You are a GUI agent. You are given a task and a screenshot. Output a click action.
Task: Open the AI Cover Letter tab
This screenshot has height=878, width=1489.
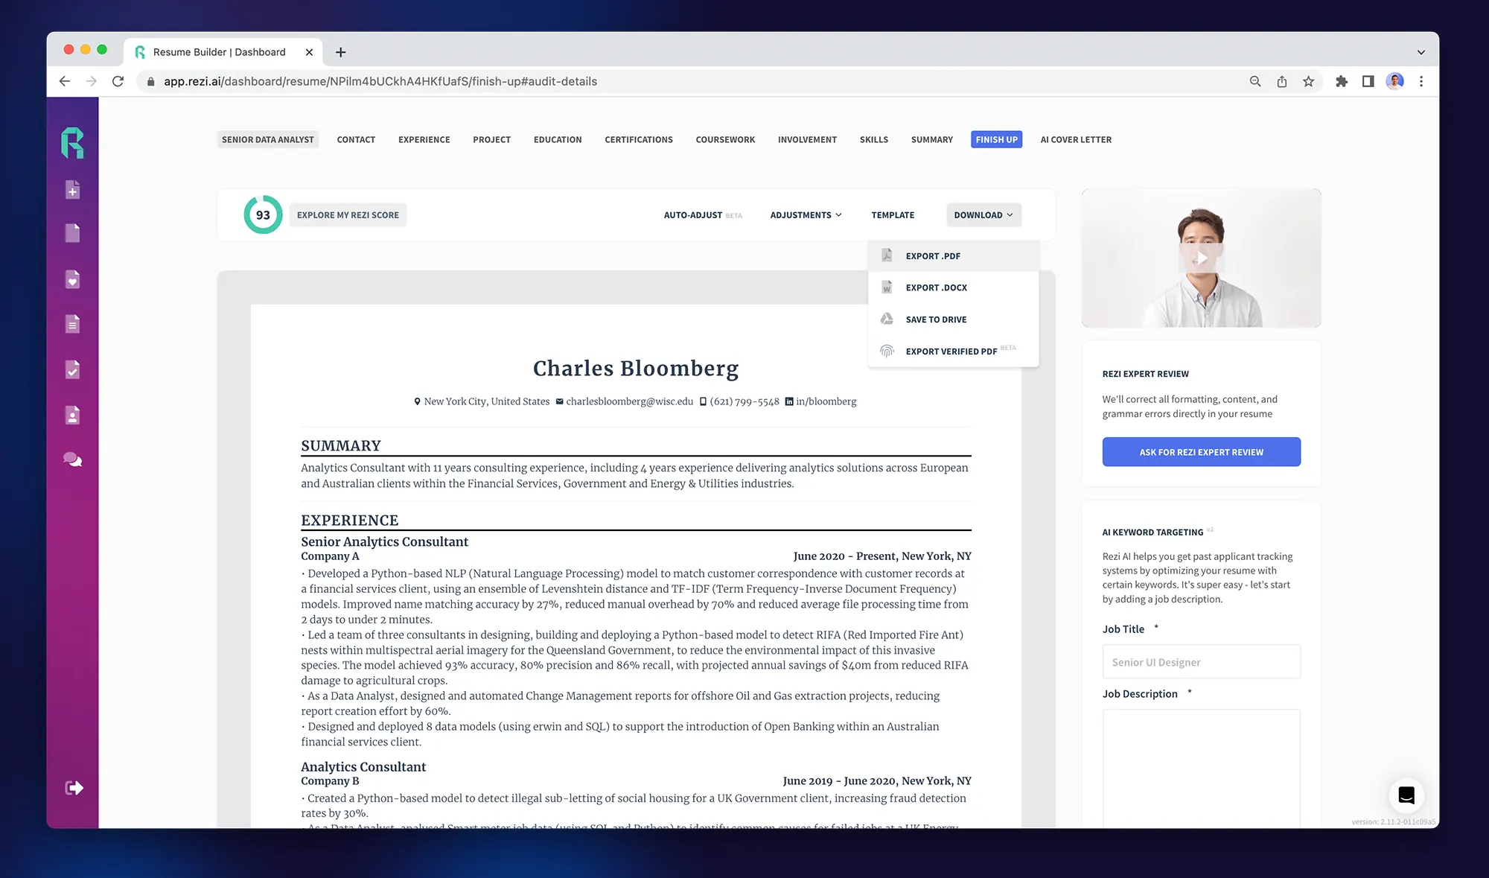tap(1076, 140)
